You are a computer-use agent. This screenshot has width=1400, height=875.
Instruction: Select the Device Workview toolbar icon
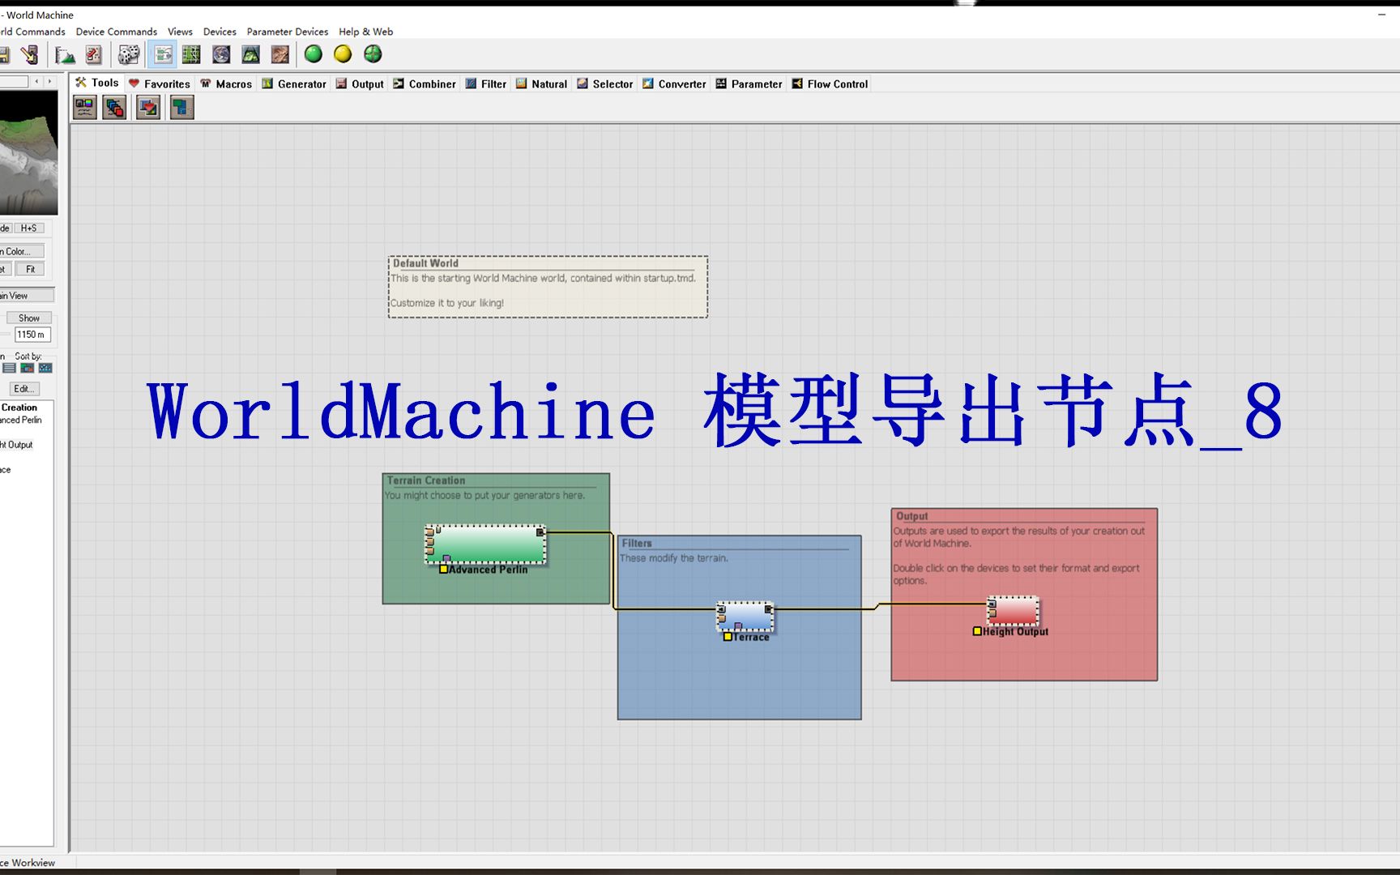tap(162, 54)
